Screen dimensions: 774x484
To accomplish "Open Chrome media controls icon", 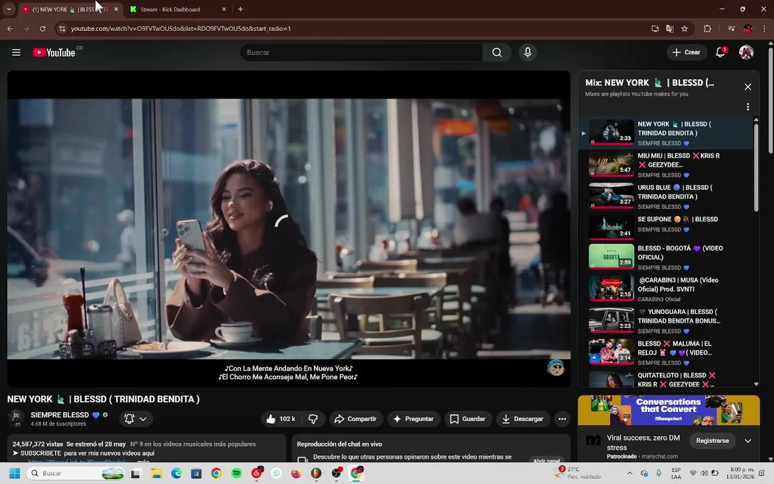I will point(732,29).
